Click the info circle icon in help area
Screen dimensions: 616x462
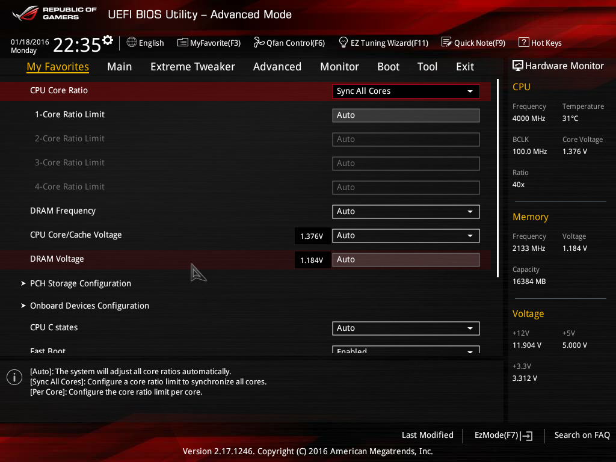[14, 377]
